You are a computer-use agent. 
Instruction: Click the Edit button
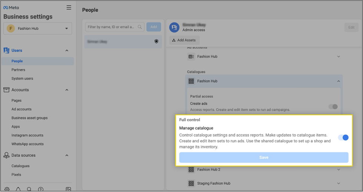[x=351, y=27]
